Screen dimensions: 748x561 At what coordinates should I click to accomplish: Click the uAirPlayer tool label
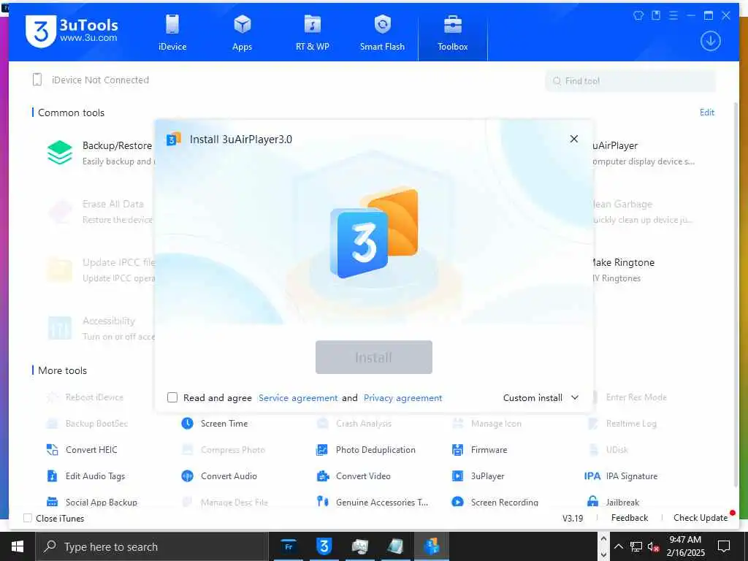coord(615,145)
